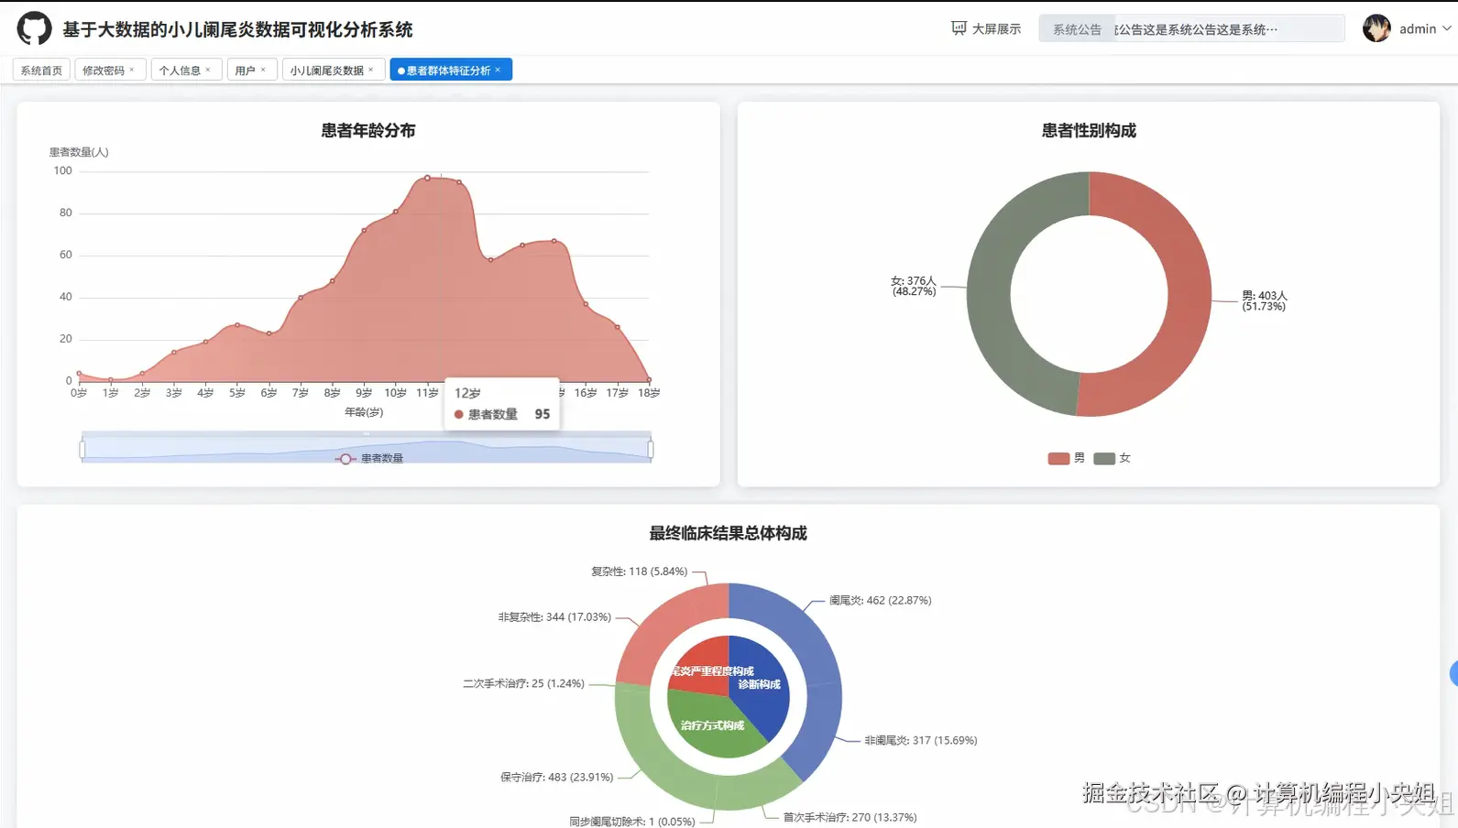Click the 大屏展示 presentation screen icon
The height and width of the screenshot is (828, 1458).
coord(959,28)
